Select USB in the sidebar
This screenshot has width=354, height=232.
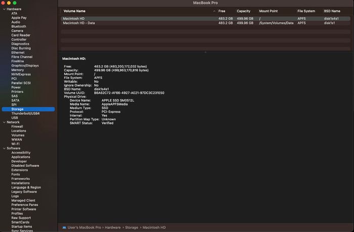(15, 118)
